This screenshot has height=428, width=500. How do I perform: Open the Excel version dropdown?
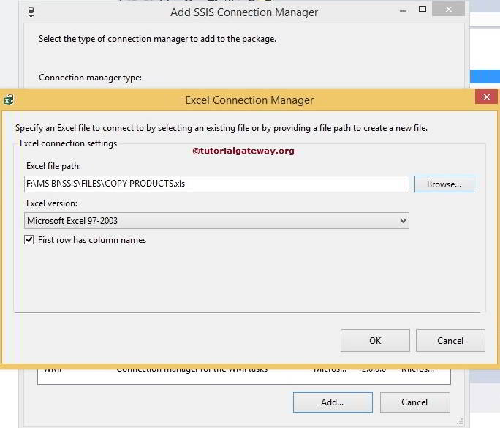click(216, 220)
